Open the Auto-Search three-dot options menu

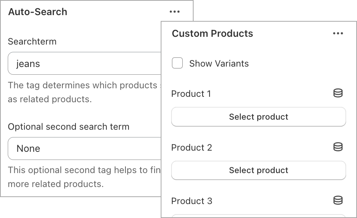pos(175,12)
